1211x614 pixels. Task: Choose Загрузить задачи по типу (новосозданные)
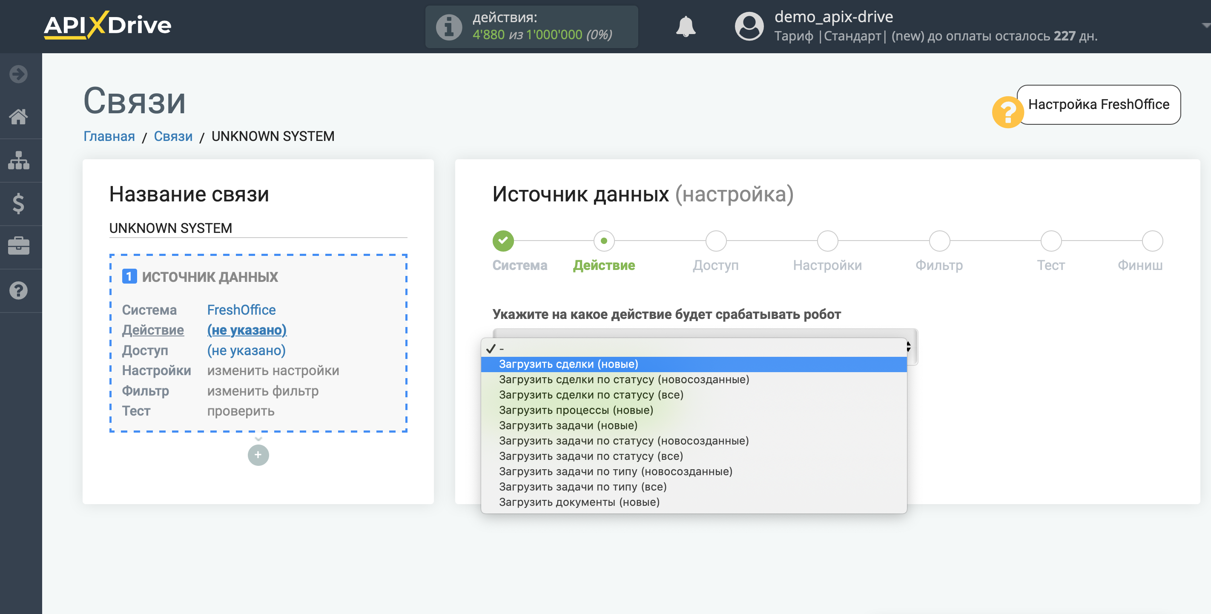(693, 471)
